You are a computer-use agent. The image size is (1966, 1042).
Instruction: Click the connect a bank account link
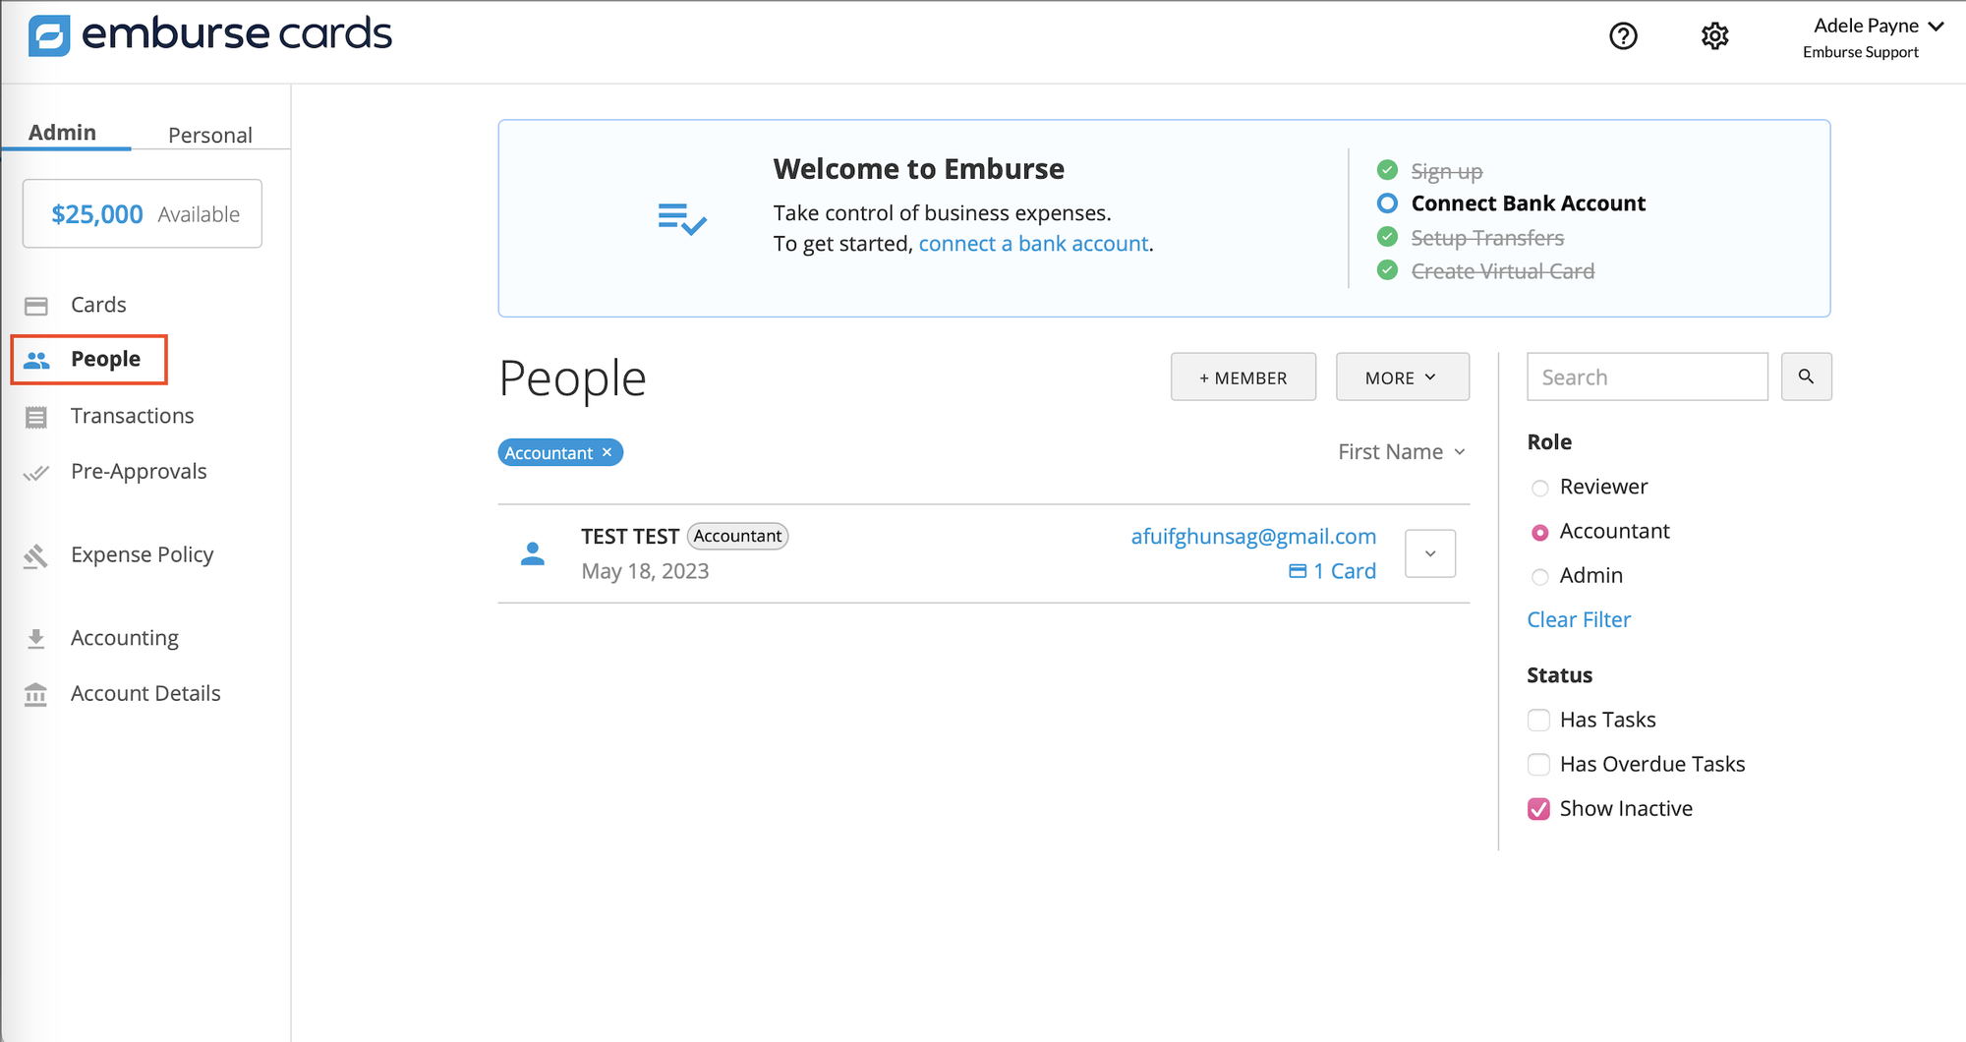click(1033, 243)
